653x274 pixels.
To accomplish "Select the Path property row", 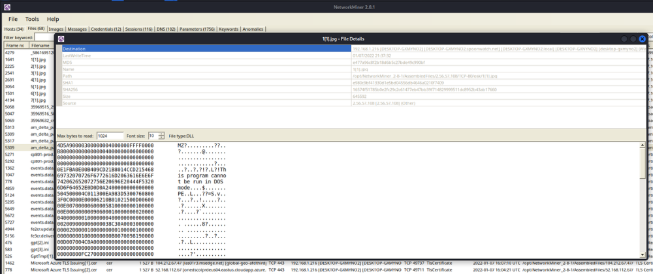I will (351, 76).
